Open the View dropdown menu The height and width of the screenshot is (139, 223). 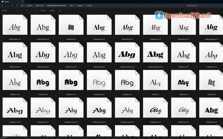52,11
